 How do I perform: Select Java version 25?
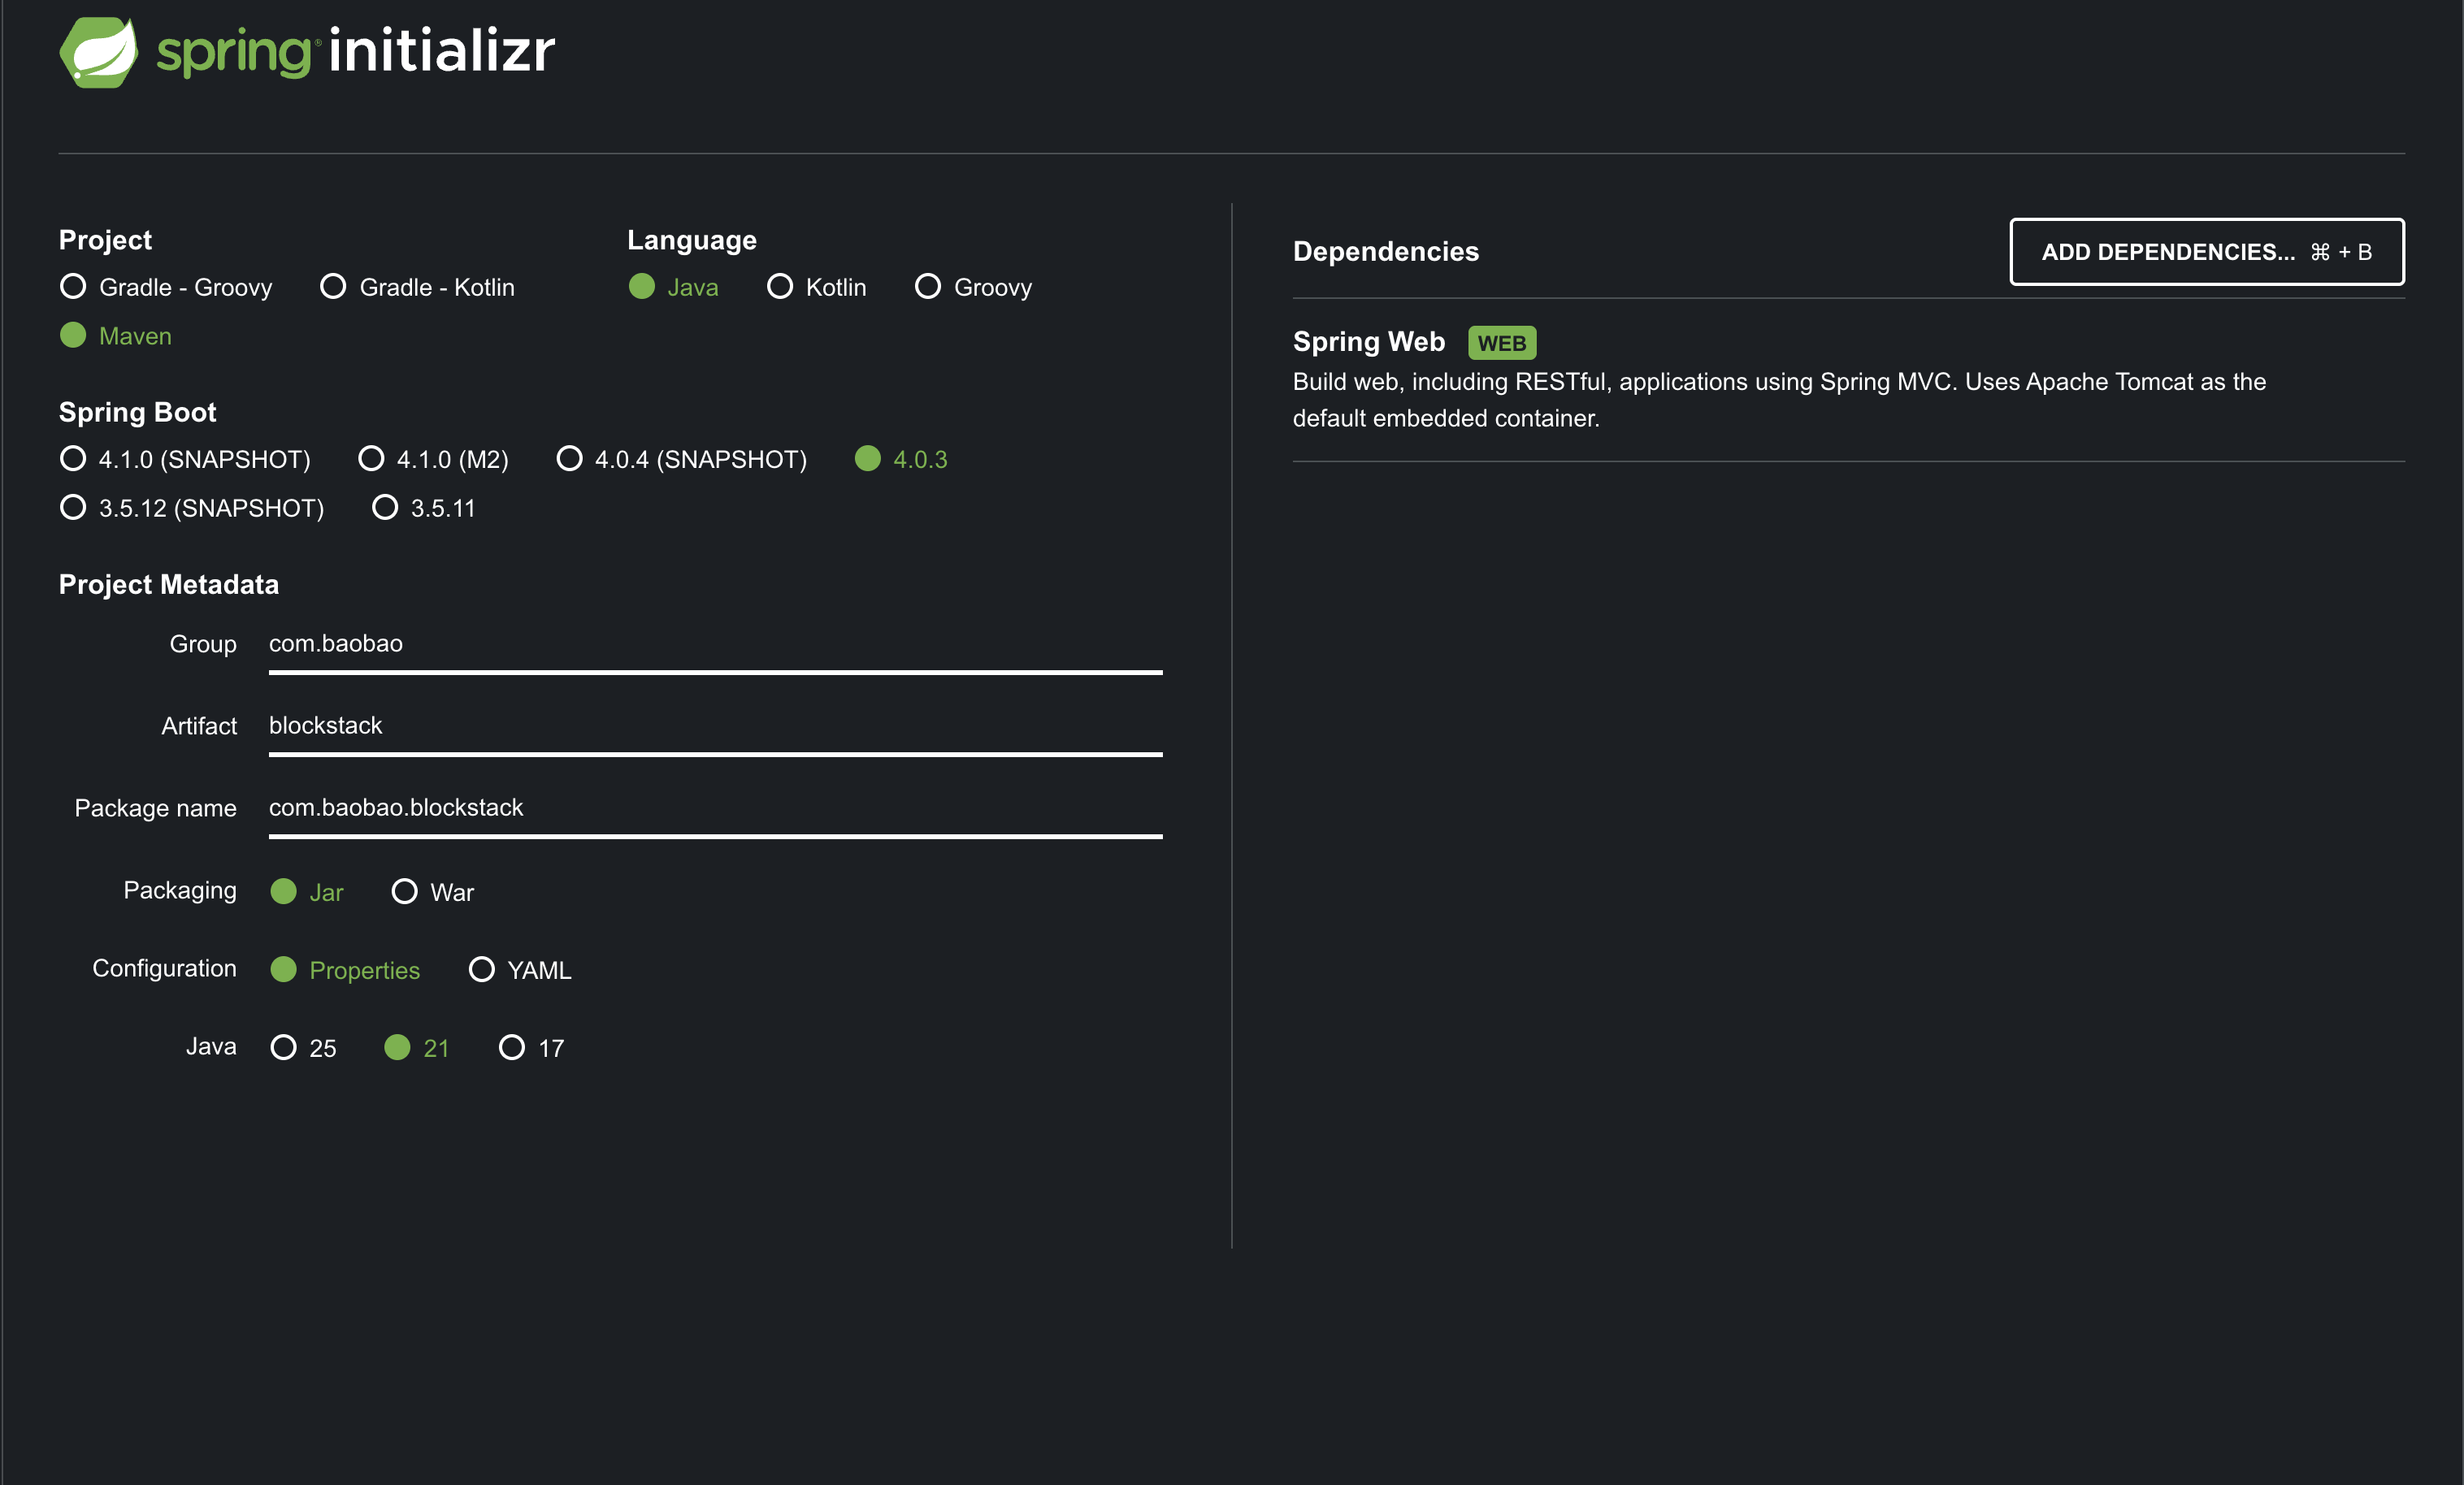[304, 1047]
